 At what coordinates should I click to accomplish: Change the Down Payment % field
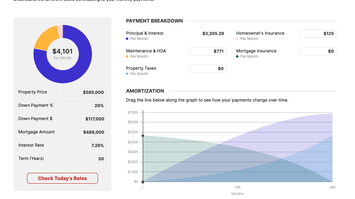tap(85, 106)
